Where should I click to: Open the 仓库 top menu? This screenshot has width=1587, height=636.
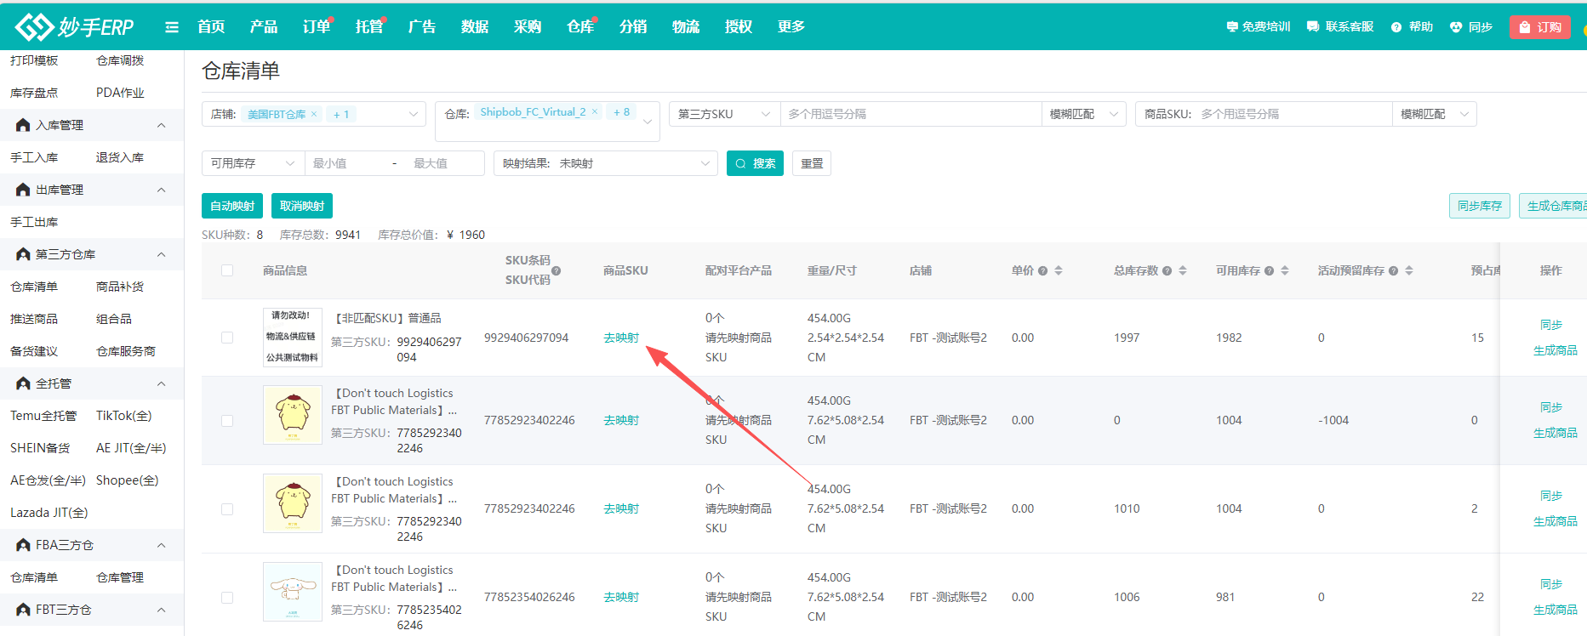click(579, 27)
